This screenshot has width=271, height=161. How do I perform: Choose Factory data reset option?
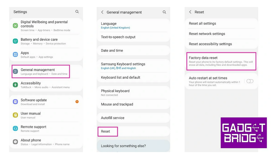(x=221, y=61)
